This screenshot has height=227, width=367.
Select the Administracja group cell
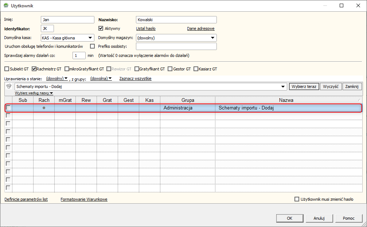[x=188, y=108]
